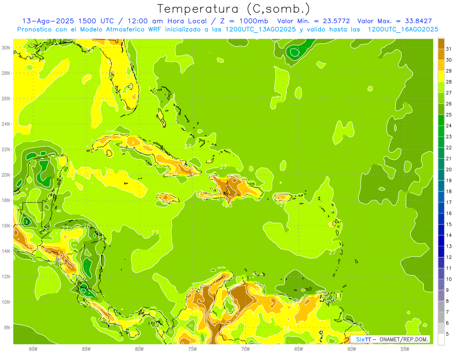The height and width of the screenshot is (354, 459).
Task: Click the 8N latitude axis label
Action: (x=7, y=327)
